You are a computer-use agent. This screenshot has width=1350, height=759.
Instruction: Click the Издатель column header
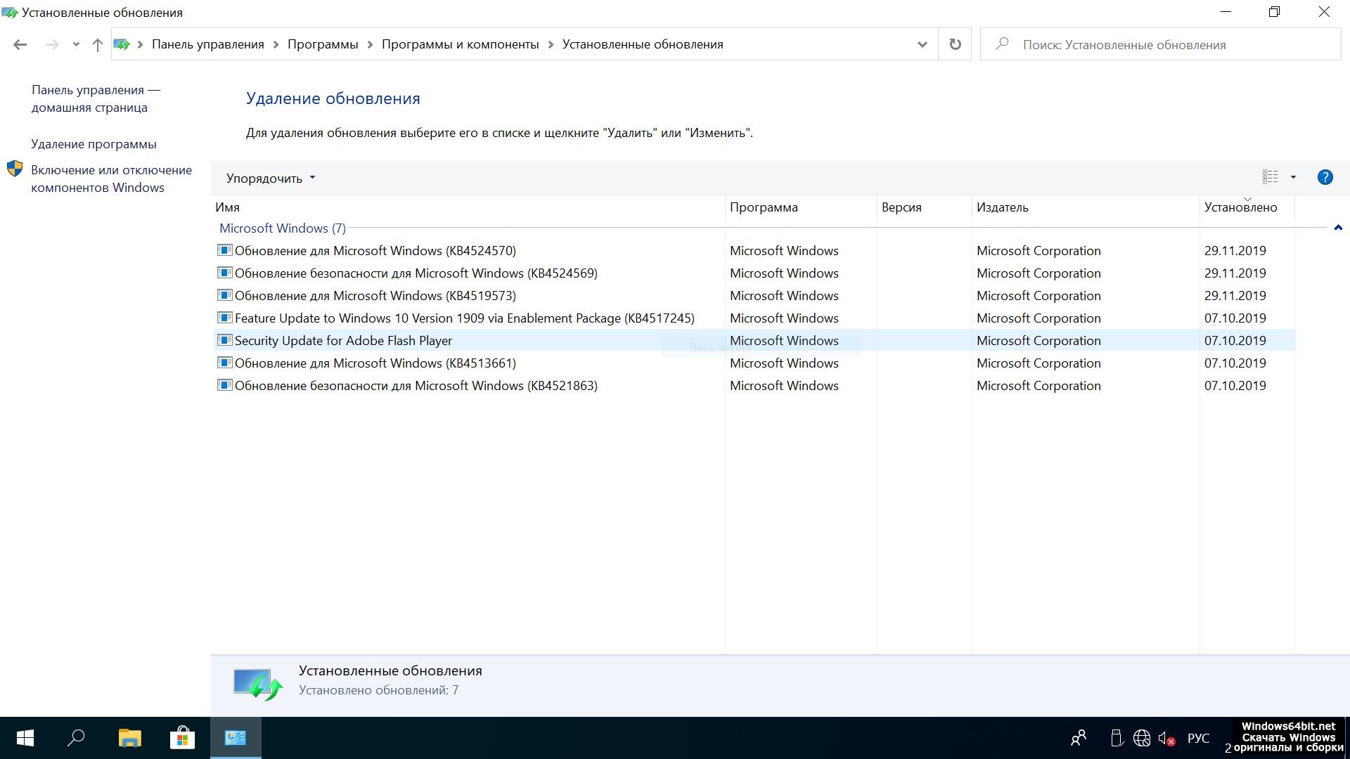click(1002, 207)
